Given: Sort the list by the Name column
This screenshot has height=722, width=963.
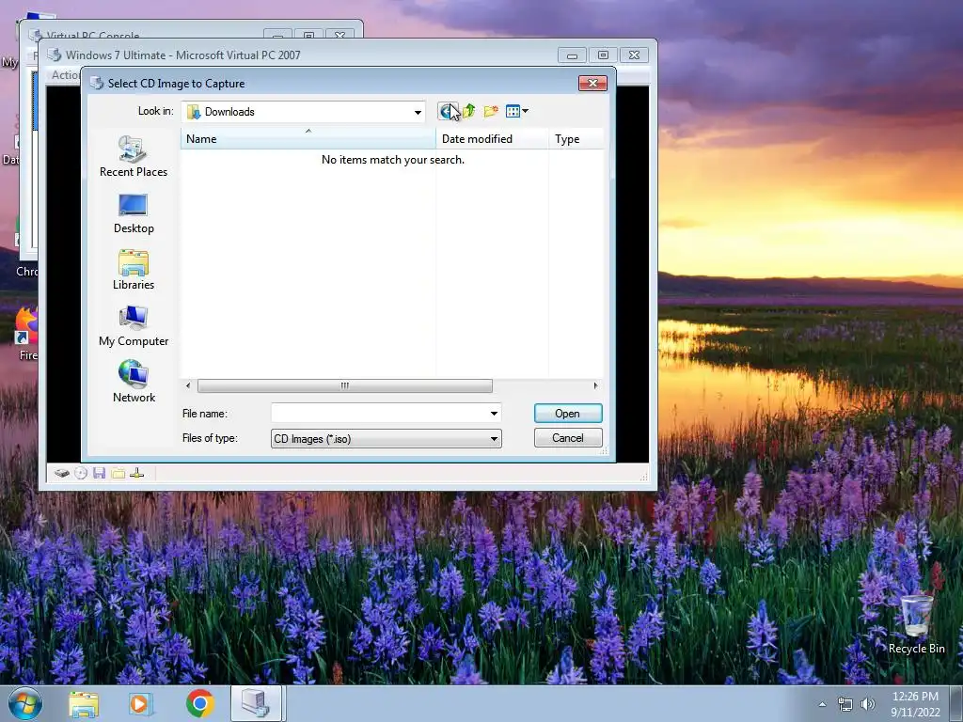Looking at the screenshot, I should pos(308,139).
